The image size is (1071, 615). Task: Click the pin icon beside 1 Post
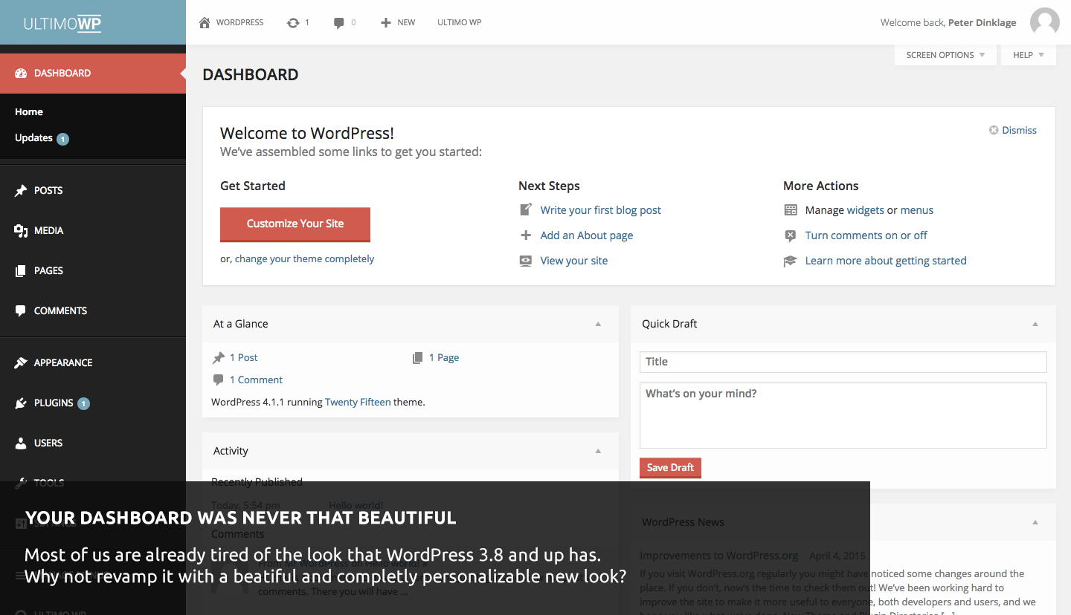point(219,358)
